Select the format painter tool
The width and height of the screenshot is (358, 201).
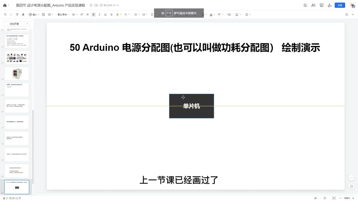pos(17,15)
